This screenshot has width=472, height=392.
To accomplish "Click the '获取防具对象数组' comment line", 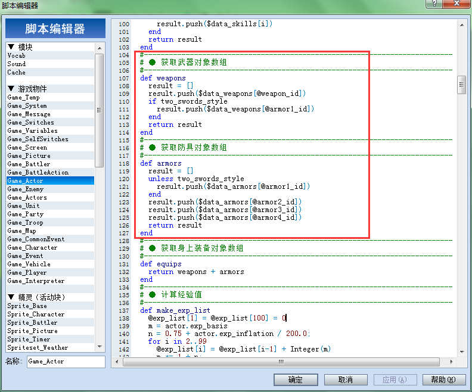I will pyautogui.click(x=184, y=147).
